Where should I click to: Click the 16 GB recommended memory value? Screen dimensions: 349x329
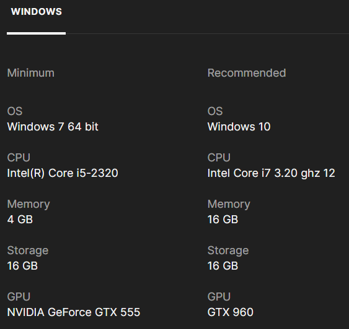[x=223, y=220]
